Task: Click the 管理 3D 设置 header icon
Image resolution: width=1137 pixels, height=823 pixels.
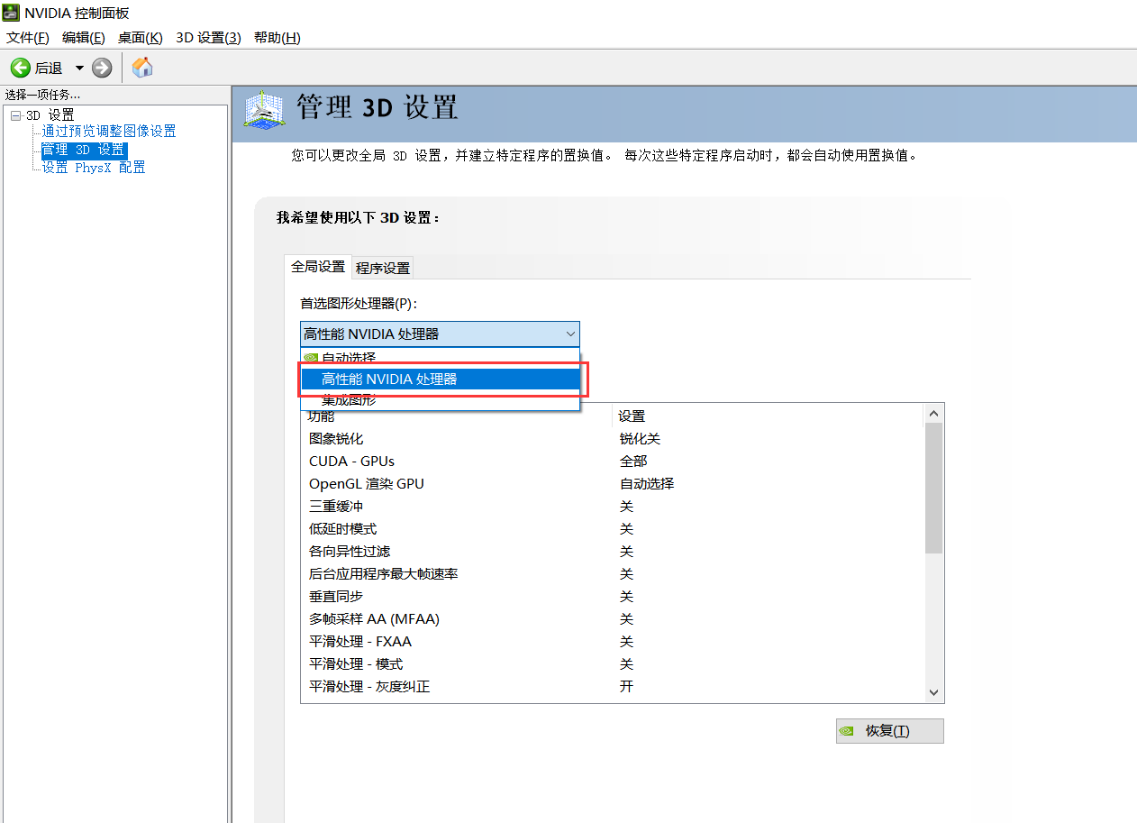Action: 265,110
